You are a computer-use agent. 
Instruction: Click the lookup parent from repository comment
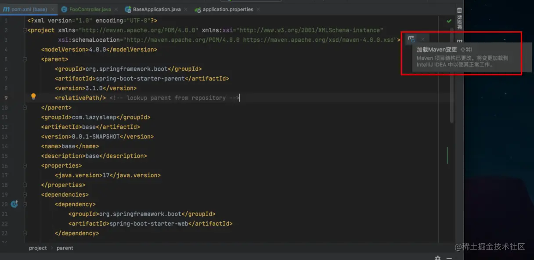point(174,98)
